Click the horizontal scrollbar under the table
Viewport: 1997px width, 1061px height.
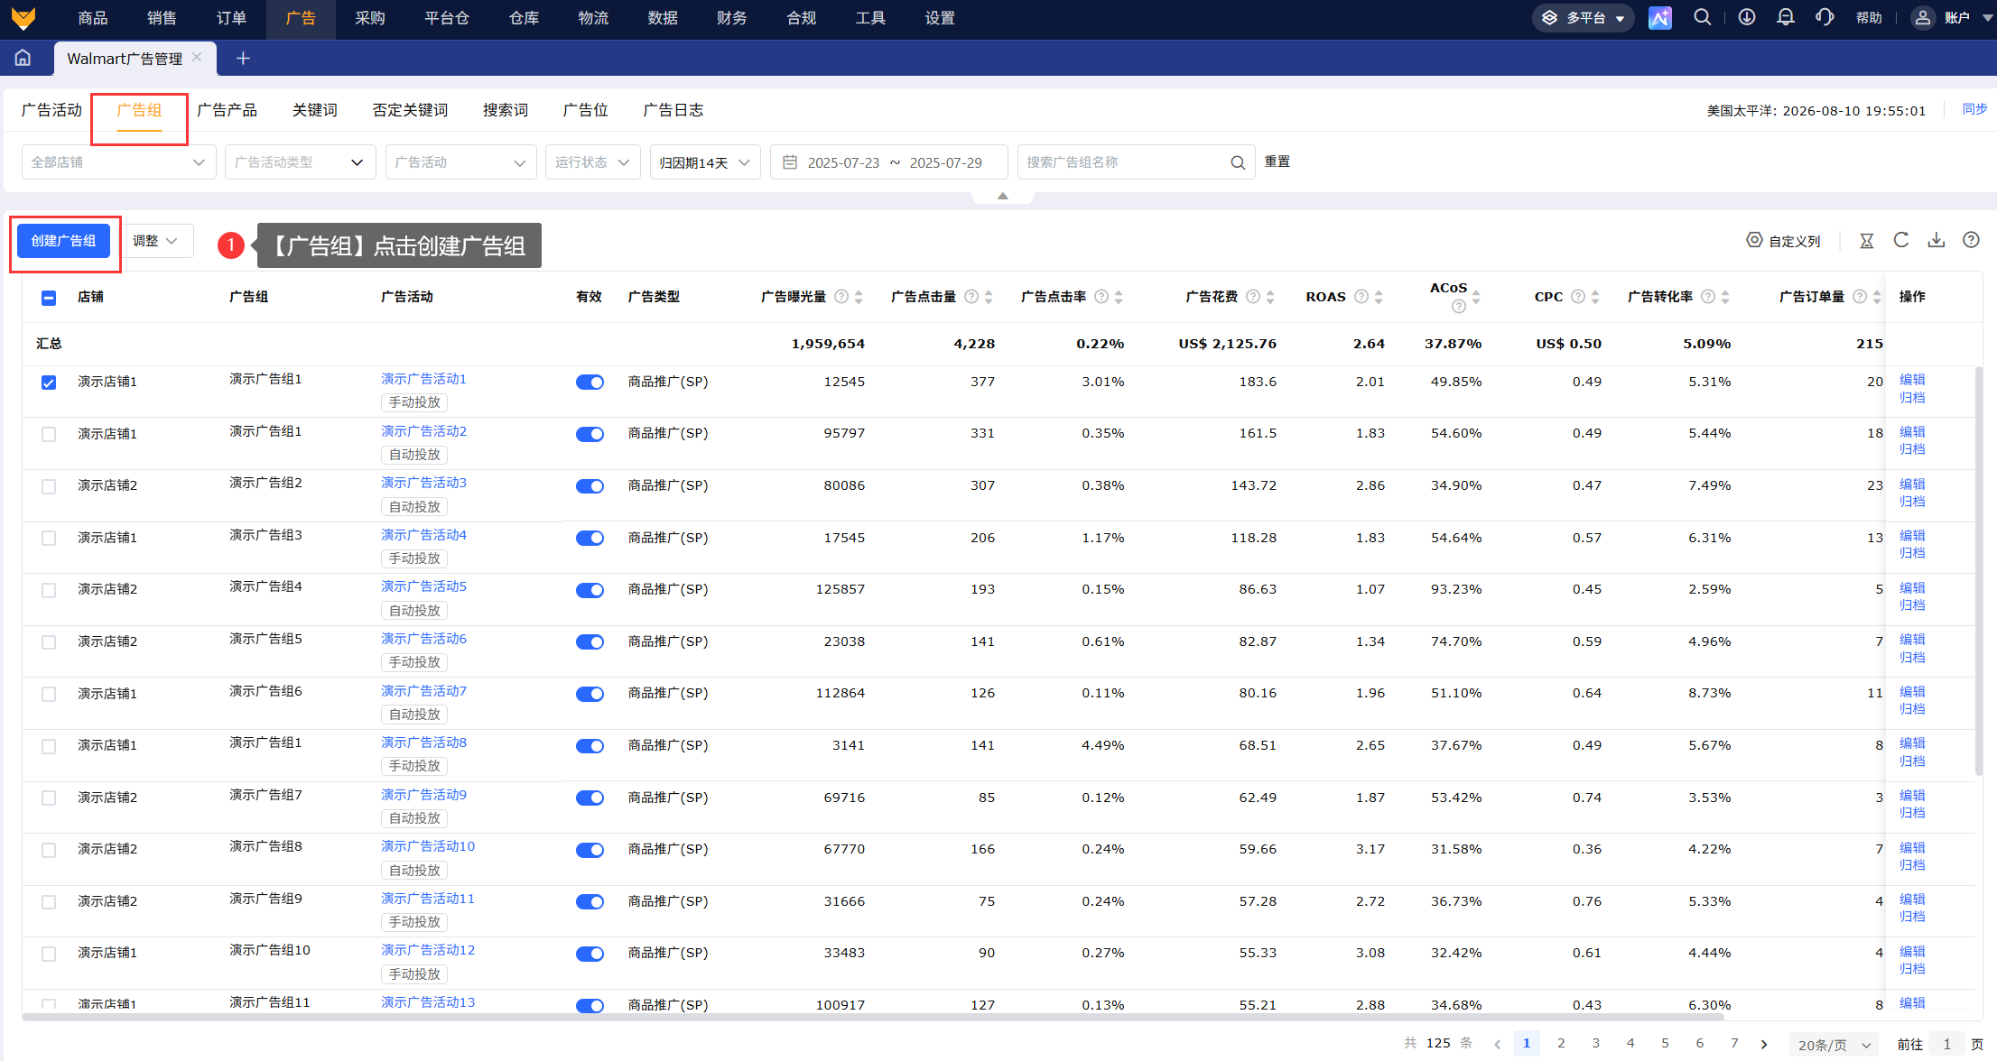coord(873,1017)
